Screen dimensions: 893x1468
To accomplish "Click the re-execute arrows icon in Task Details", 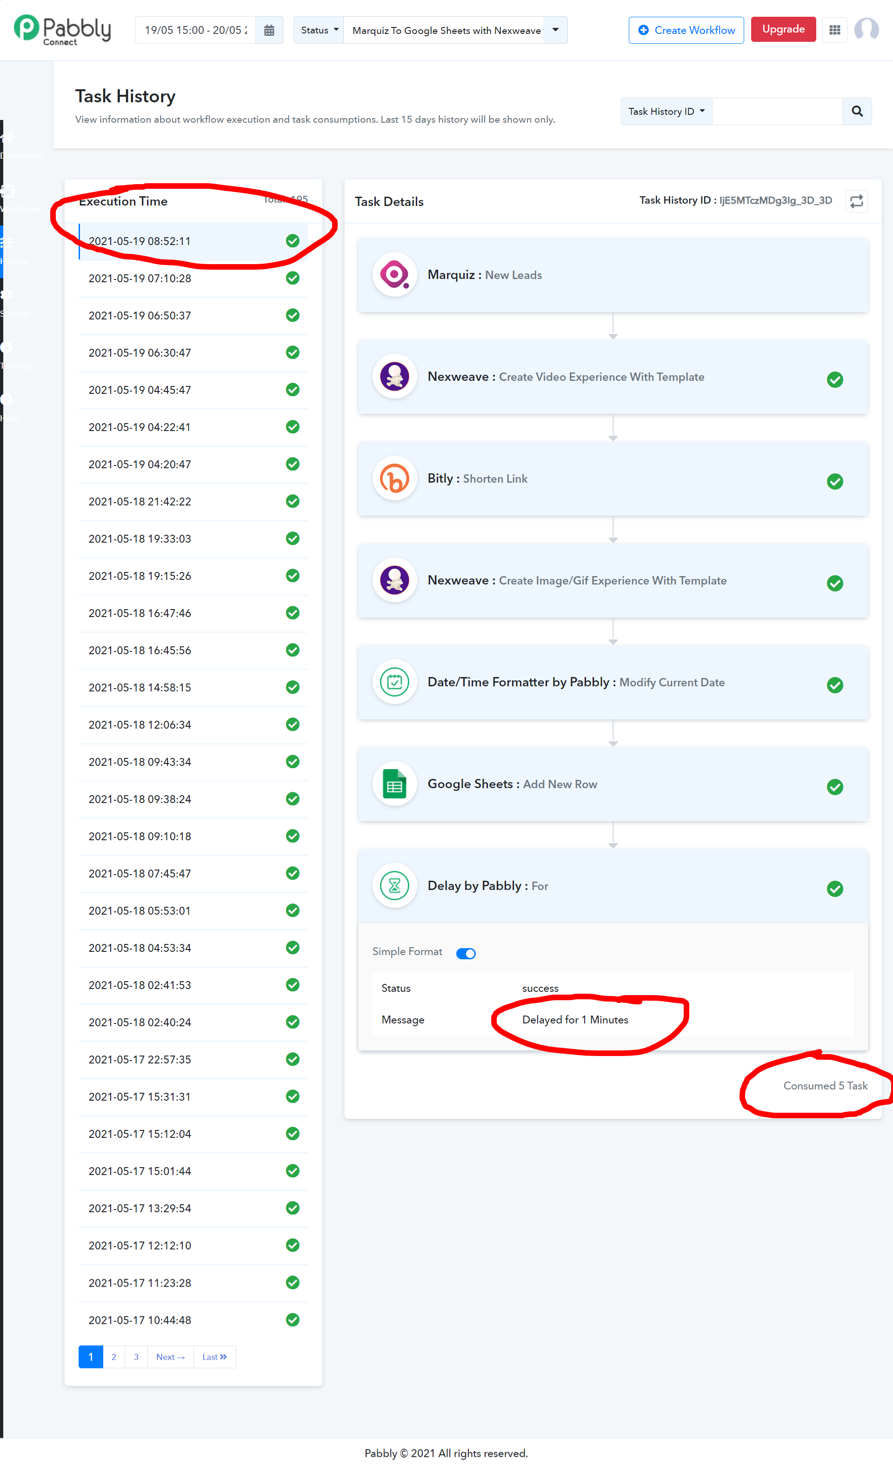I will (x=857, y=201).
